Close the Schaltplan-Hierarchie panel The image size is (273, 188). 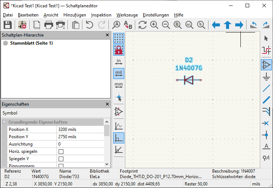[107, 35]
